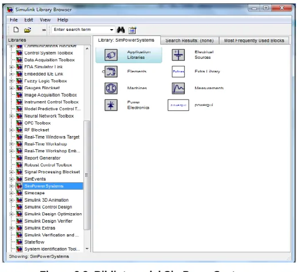
Task: Open the search term dropdown arrow
Action: click(x=112, y=30)
